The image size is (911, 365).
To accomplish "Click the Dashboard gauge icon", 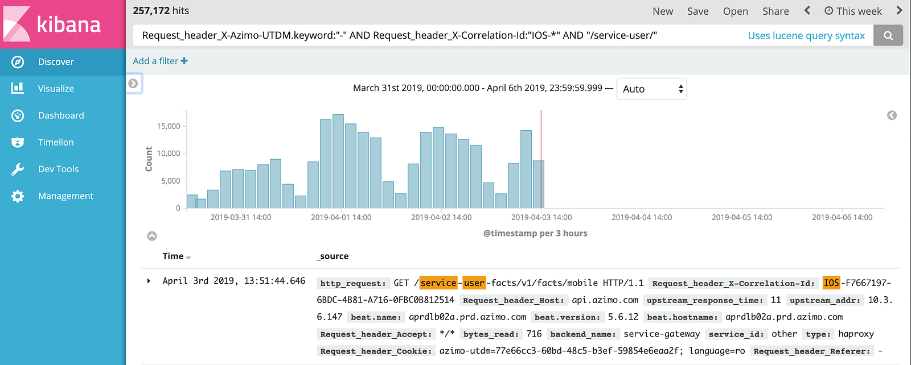I will click(18, 115).
